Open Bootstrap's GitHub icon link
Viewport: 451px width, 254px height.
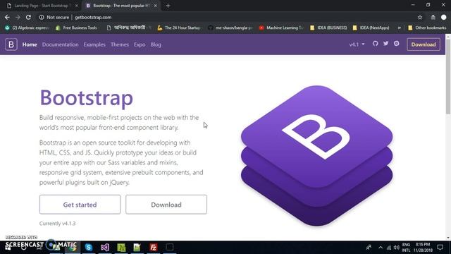(x=375, y=44)
